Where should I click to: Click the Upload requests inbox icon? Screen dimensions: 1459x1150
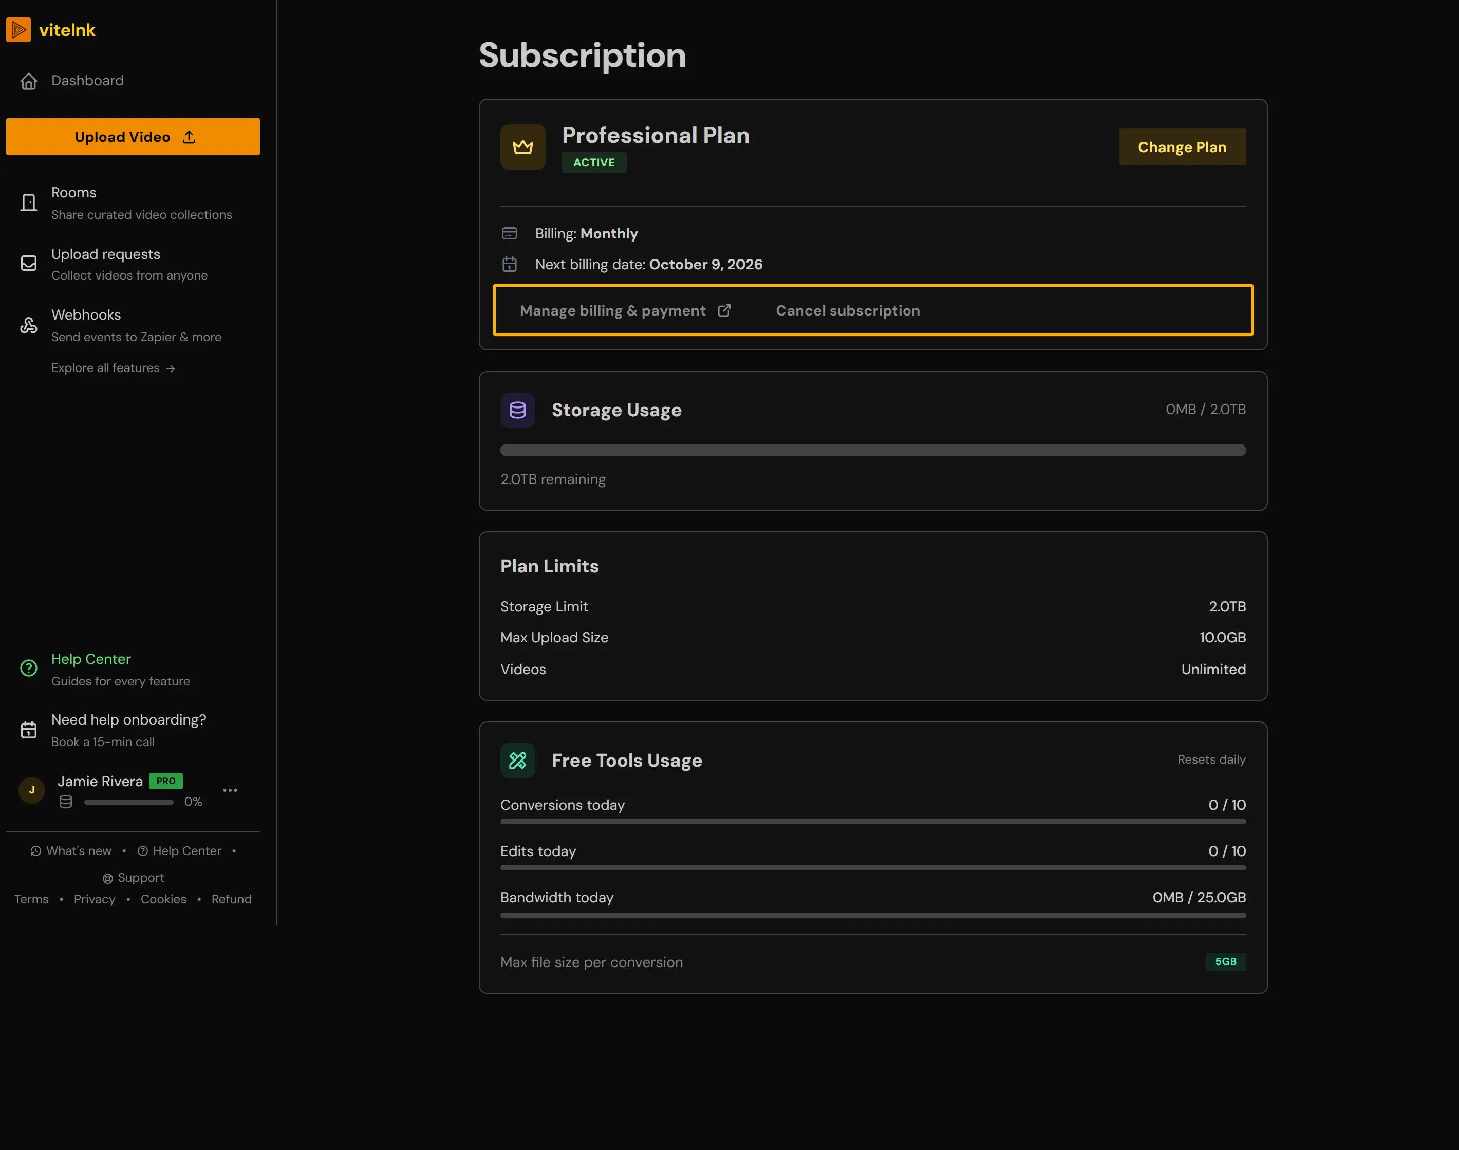click(28, 263)
